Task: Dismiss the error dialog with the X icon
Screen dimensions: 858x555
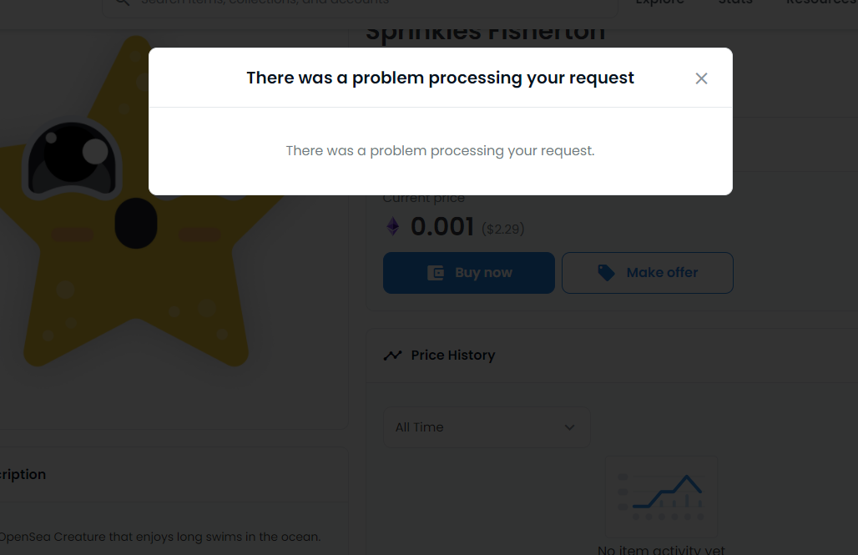Action: 701,78
